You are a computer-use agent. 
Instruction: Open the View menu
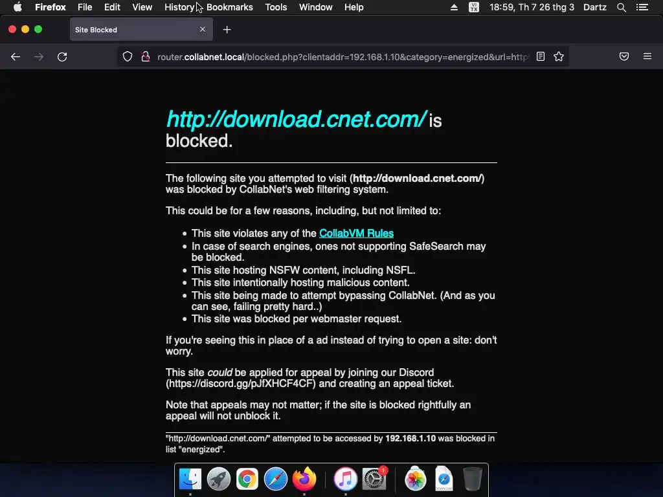(x=142, y=7)
